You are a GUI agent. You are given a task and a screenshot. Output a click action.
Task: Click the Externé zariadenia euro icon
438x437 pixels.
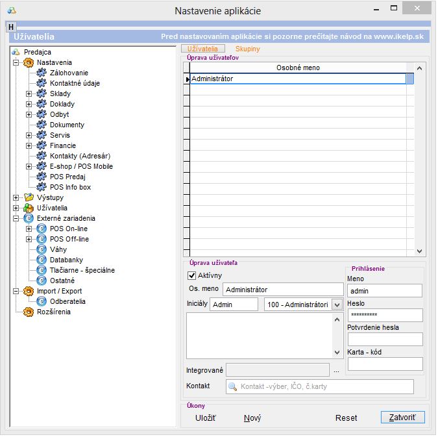pyautogui.click(x=29, y=218)
